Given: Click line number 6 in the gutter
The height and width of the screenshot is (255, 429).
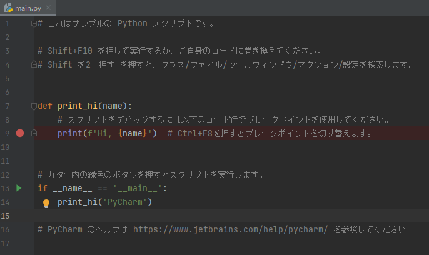Looking at the screenshot, I should [x=8, y=92].
